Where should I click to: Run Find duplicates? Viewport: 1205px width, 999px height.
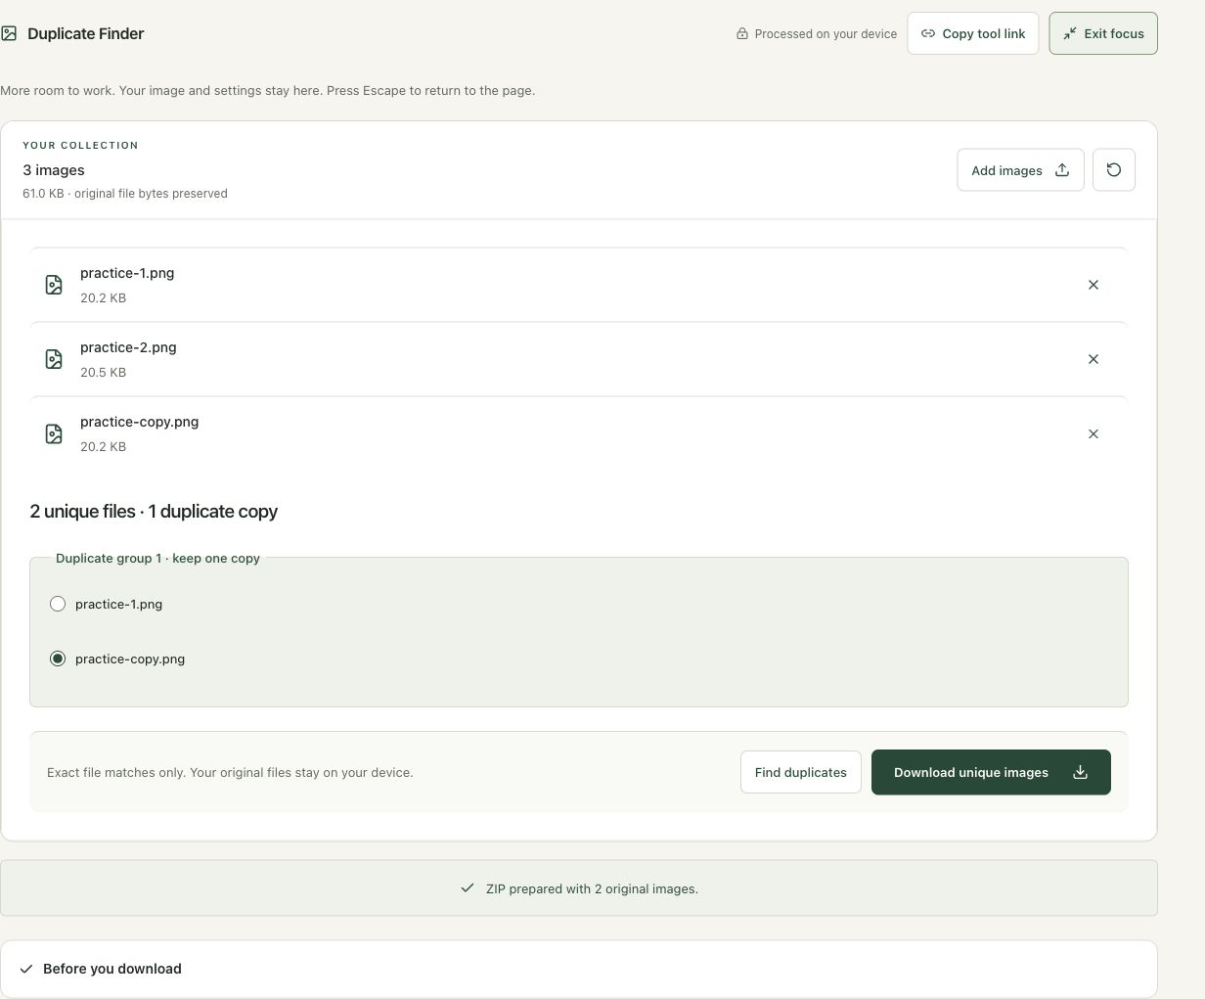point(801,772)
